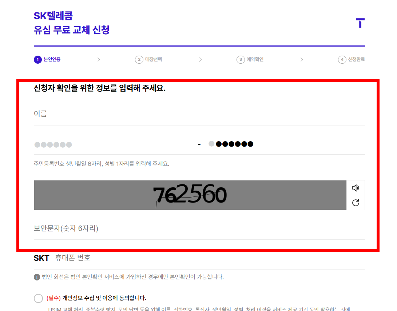Click the (필수) 개인정보 수집 및 이용에 동의합니다 label
397x311 pixels.
(96, 298)
